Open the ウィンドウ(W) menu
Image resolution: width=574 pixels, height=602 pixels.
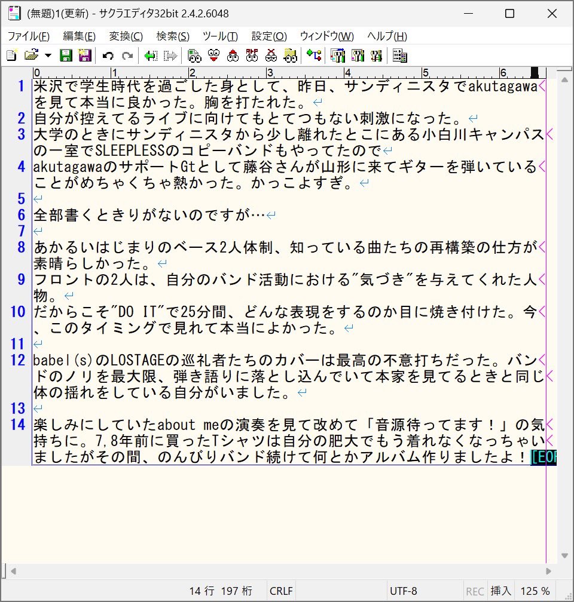point(327,36)
